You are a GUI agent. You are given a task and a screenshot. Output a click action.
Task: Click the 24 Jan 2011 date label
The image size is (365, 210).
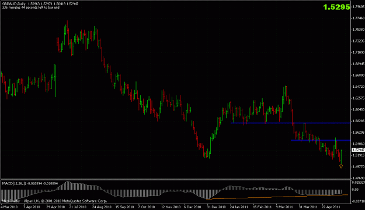coord(239,207)
